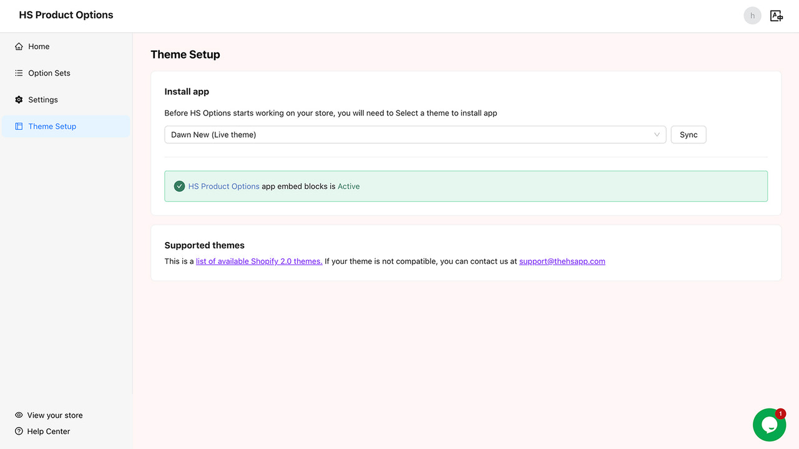The width and height of the screenshot is (799, 449).
Task: Open the theme selection dropdown
Action: tap(414, 134)
